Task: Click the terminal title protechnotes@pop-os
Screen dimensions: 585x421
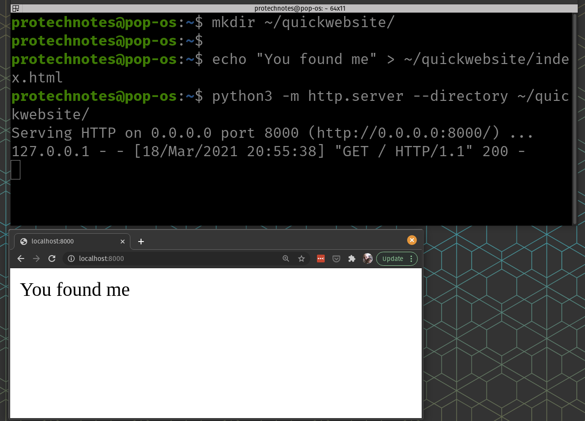Action: tap(300, 8)
